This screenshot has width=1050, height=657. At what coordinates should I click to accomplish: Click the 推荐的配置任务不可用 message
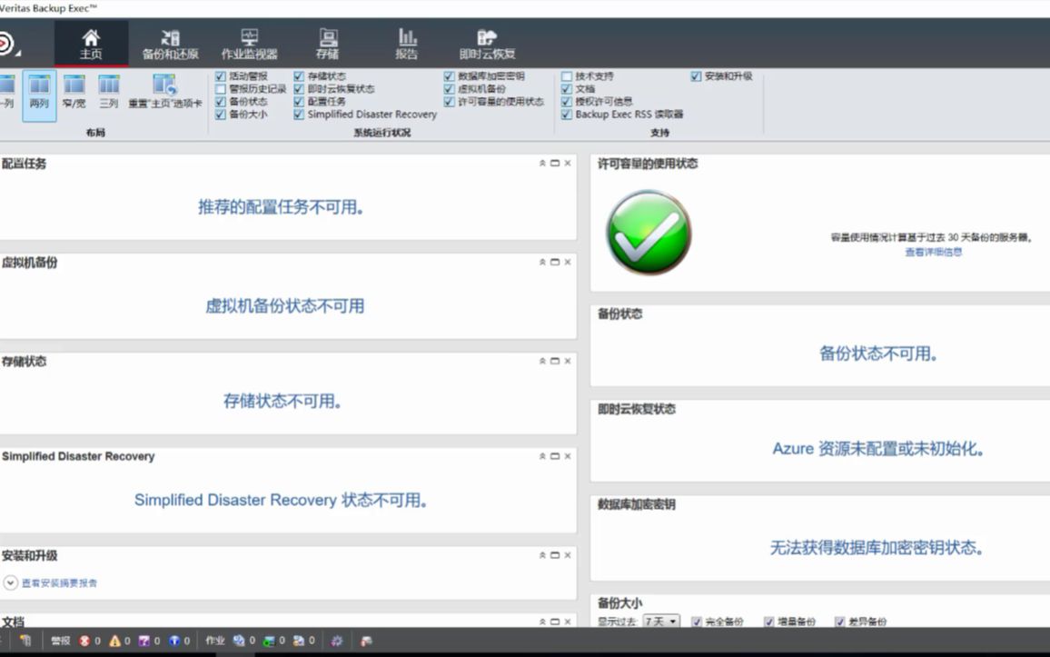(282, 207)
